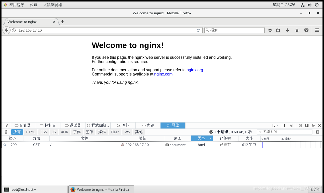324x193 pixels.
Task: Open devtools settings gear
Action: pyautogui.click(x=300, y=125)
